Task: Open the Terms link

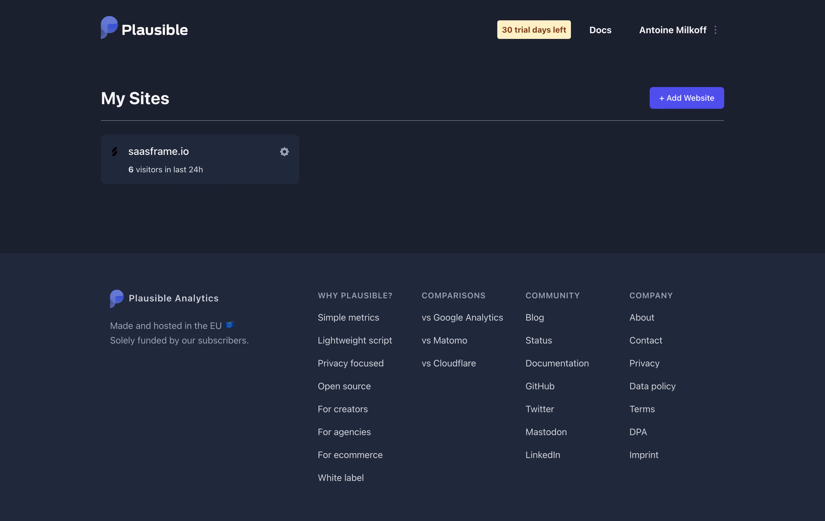Action: (x=642, y=409)
